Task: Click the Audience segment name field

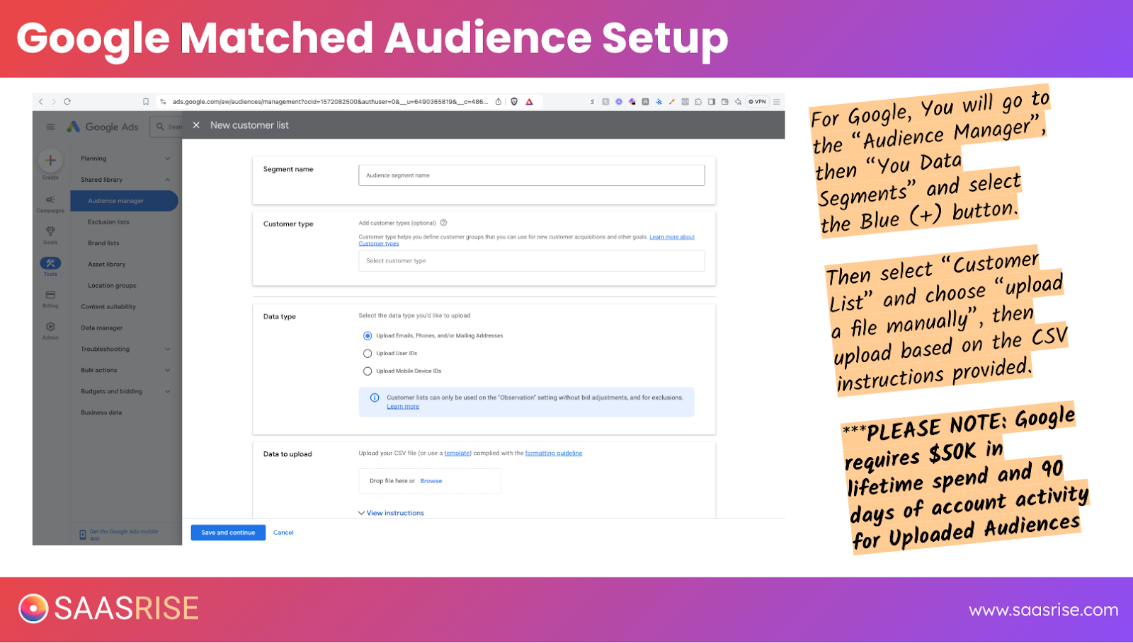Action: [531, 175]
